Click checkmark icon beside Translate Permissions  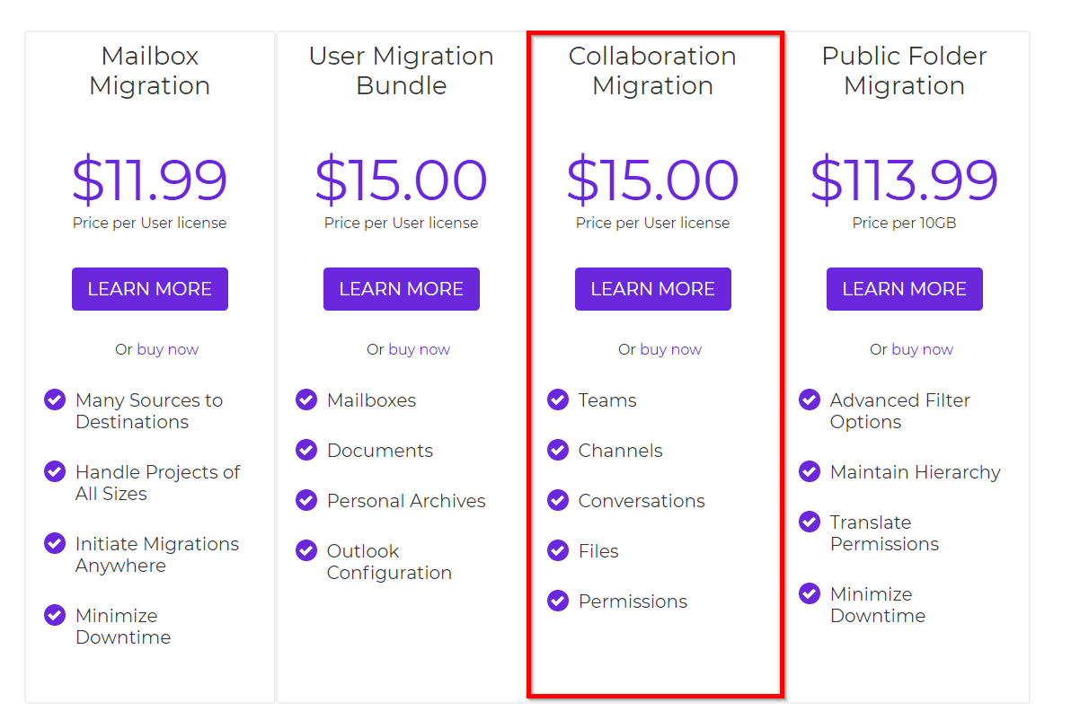[x=810, y=522]
